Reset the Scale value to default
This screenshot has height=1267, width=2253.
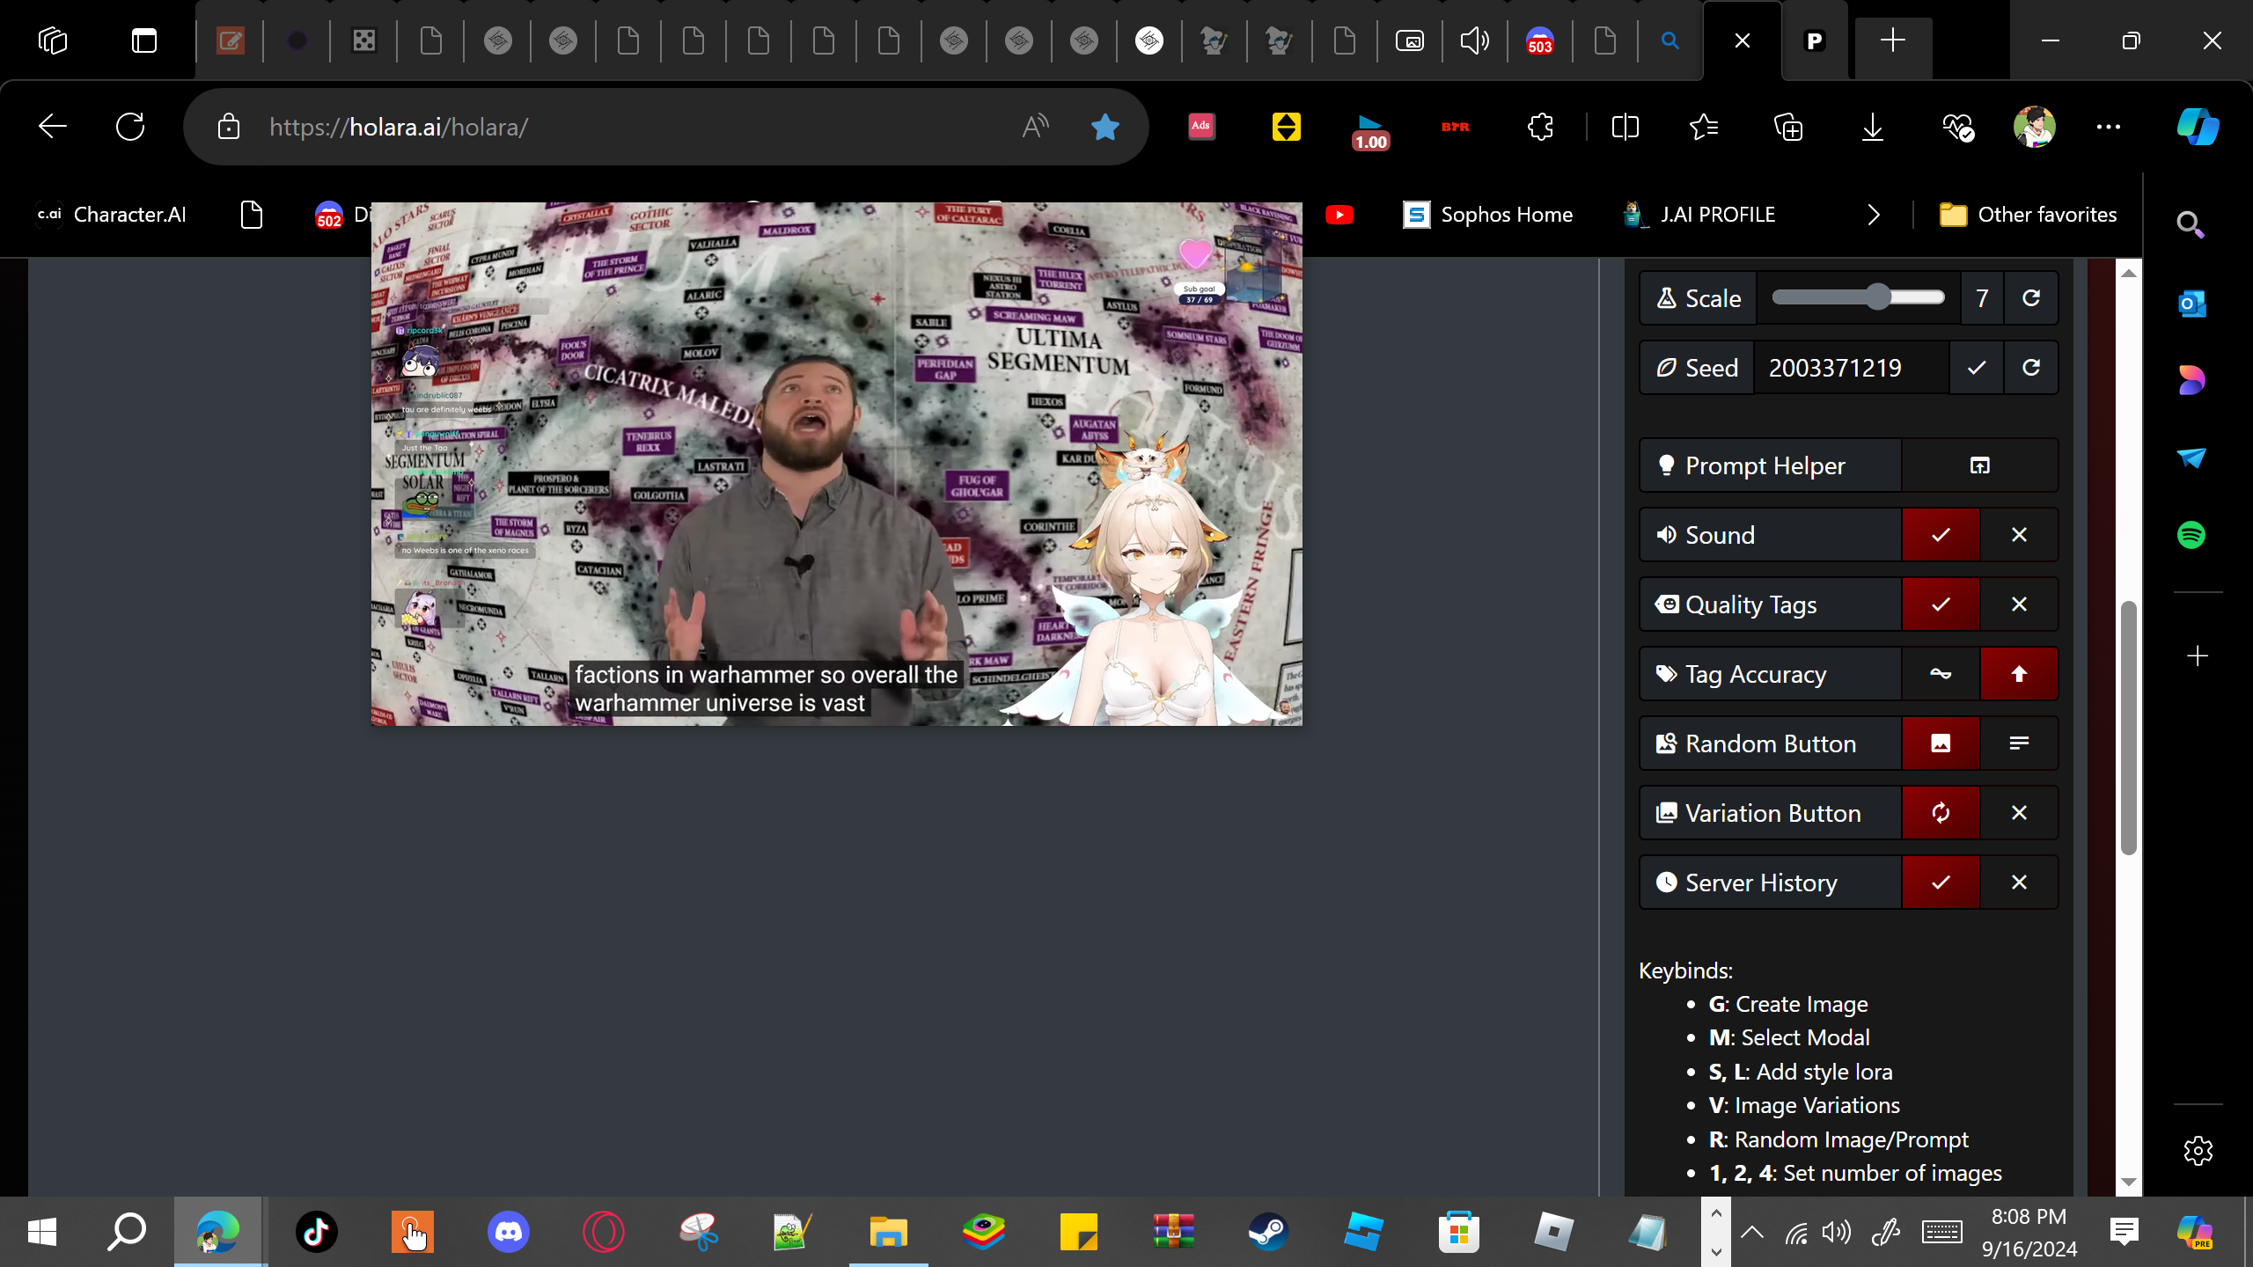tap(2030, 298)
